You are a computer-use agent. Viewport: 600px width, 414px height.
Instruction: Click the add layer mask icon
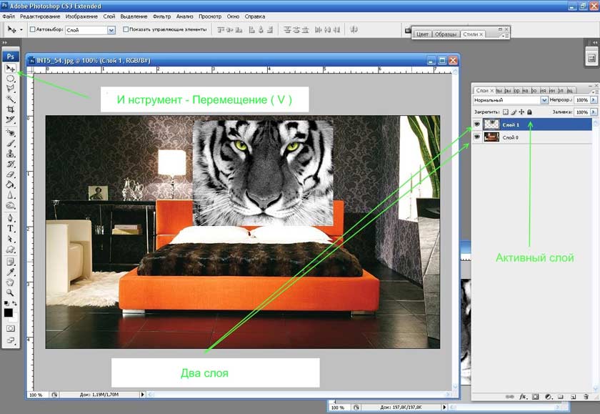[x=535, y=395]
